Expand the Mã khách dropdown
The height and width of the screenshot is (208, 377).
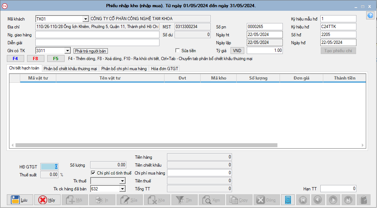pos(85,19)
